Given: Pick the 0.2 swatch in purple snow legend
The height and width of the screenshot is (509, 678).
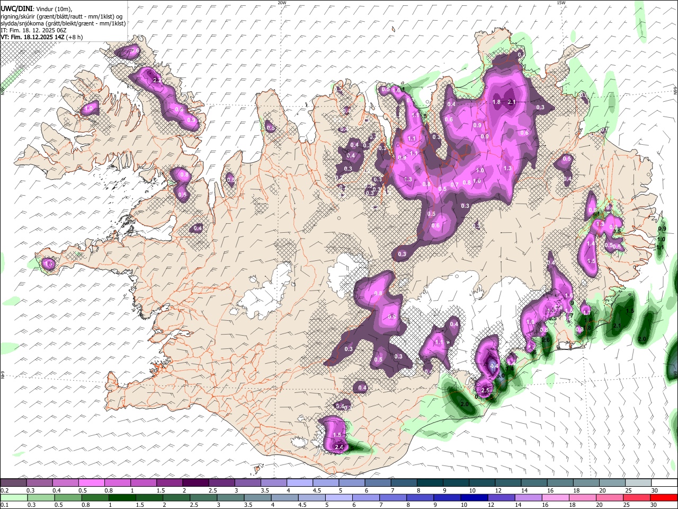Looking at the screenshot, I should pyautogui.click(x=13, y=483).
